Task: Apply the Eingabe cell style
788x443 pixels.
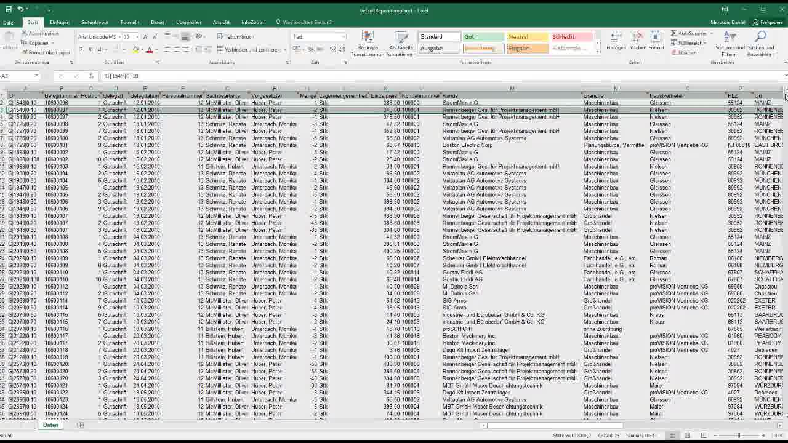Action: click(528, 49)
